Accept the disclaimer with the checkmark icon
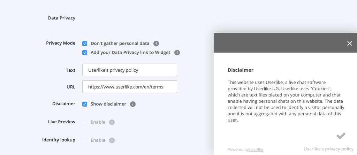The image size is (357, 155). (341, 136)
